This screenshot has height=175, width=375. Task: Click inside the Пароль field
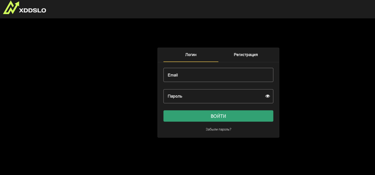pos(213,96)
